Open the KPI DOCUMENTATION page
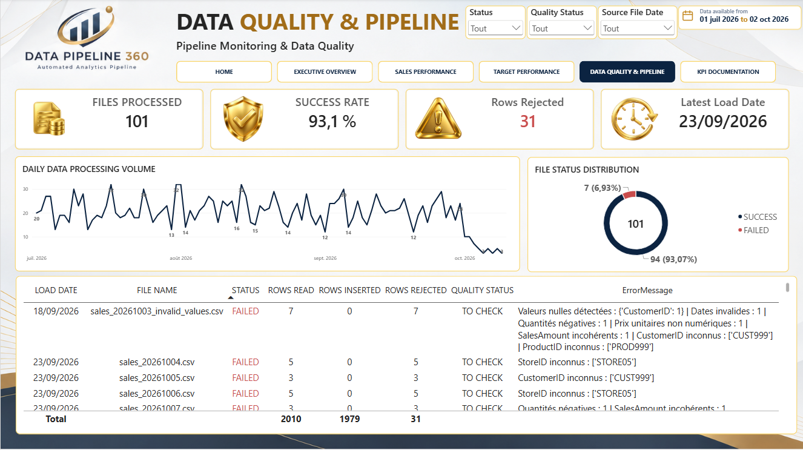The image size is (803, 450). pos(728,71)
